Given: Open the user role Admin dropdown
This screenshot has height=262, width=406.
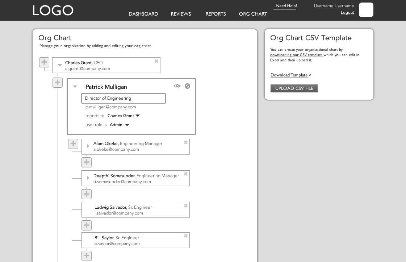Looking at the screenshot, I should [x=120, y=125].
